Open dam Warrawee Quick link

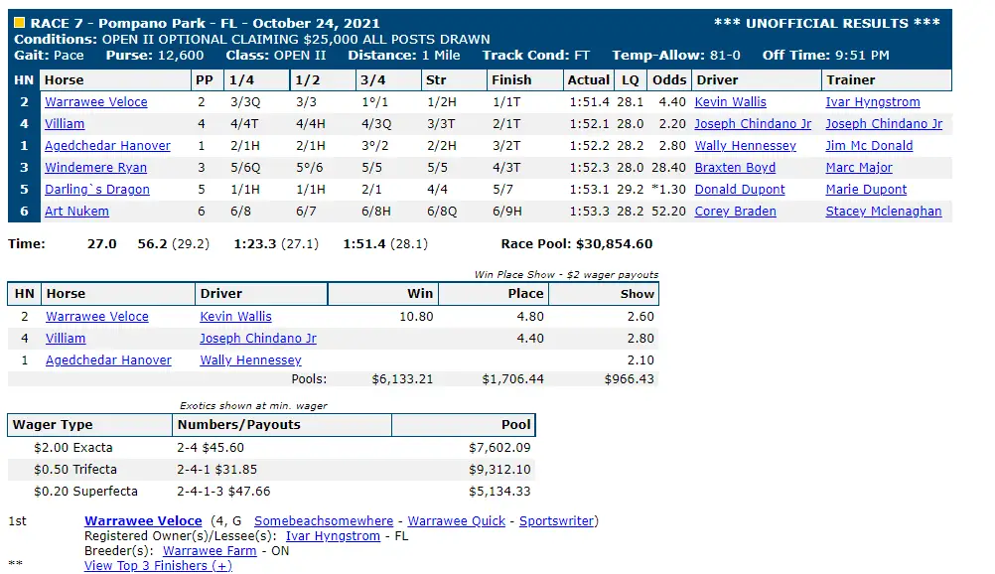tap(456, 520)
